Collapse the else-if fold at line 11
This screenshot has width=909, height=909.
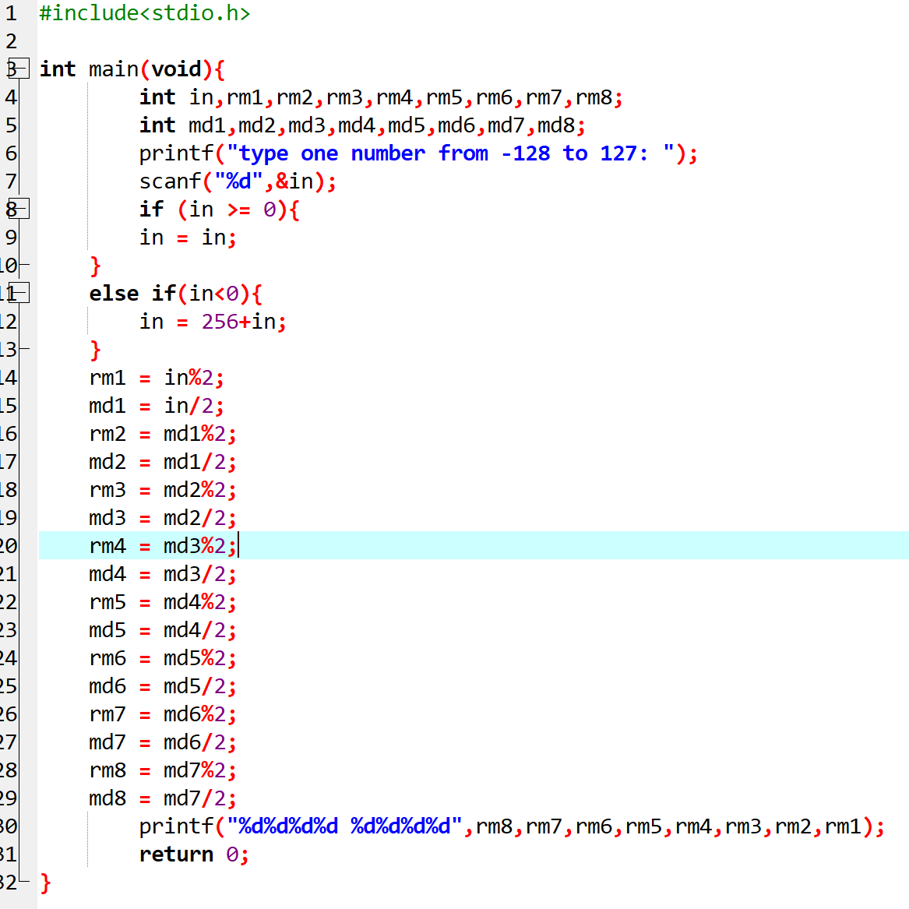(x=19, y=293)
